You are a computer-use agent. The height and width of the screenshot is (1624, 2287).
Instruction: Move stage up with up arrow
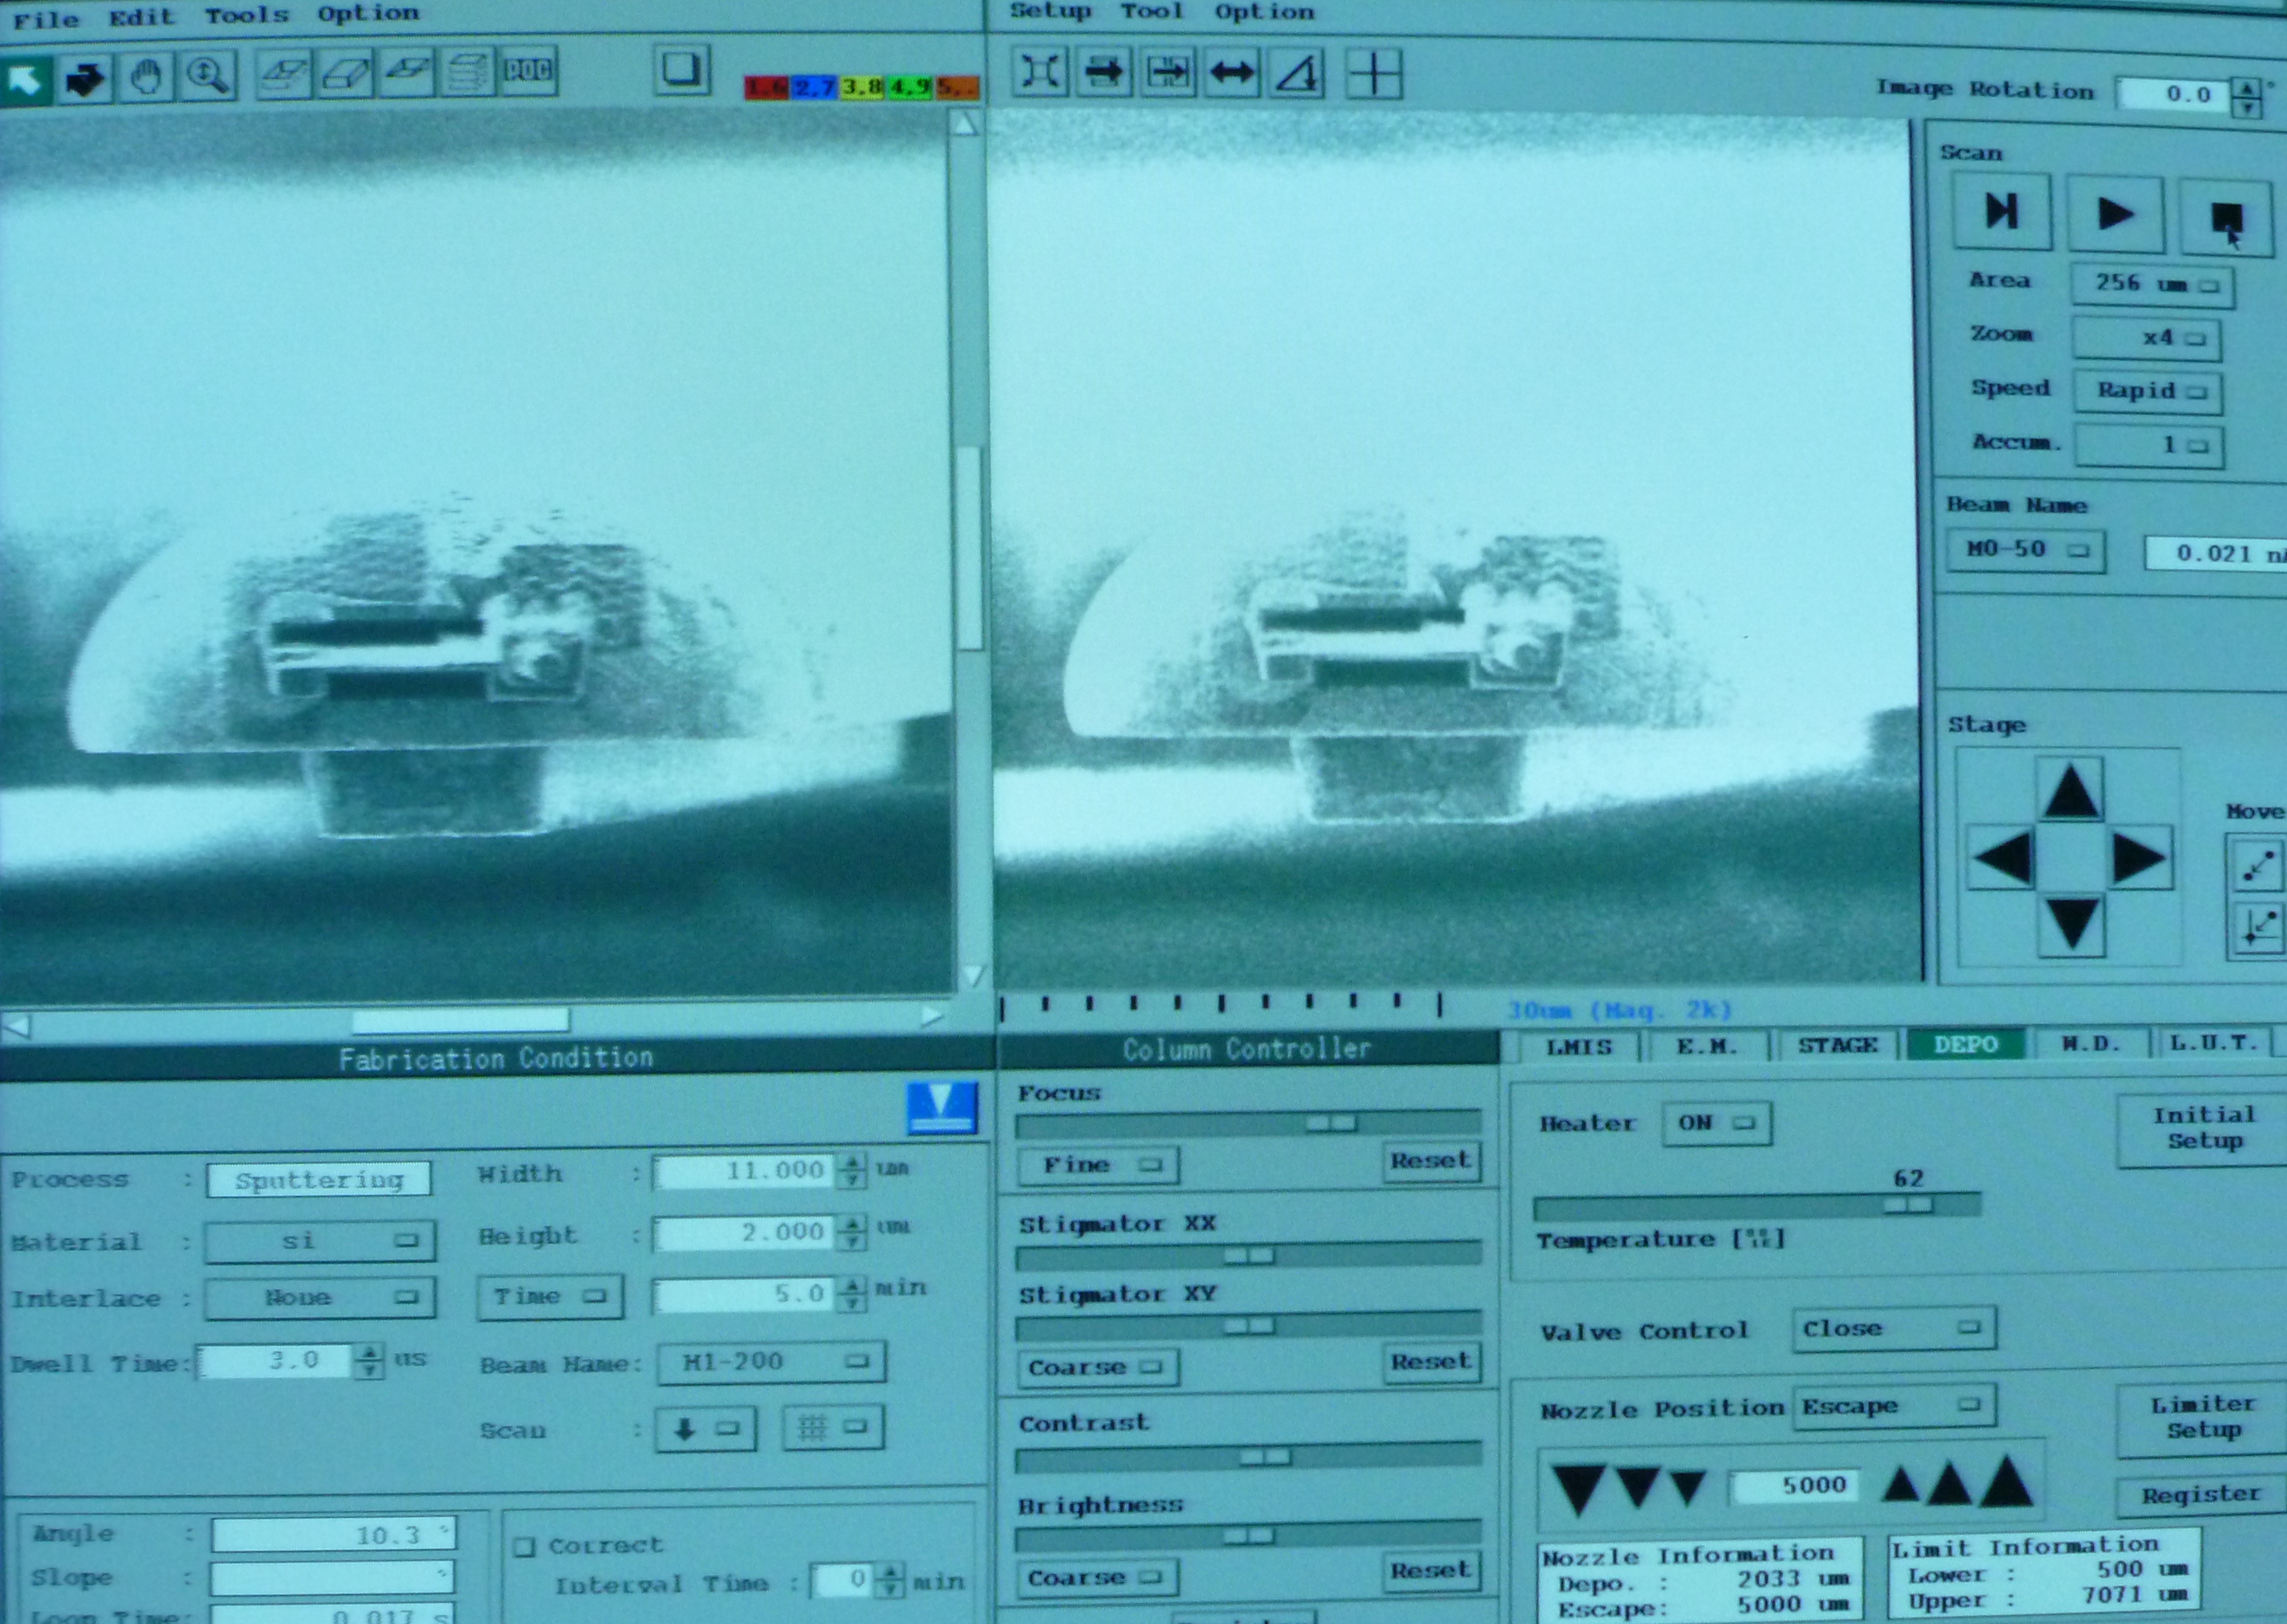coord(2071,792)
